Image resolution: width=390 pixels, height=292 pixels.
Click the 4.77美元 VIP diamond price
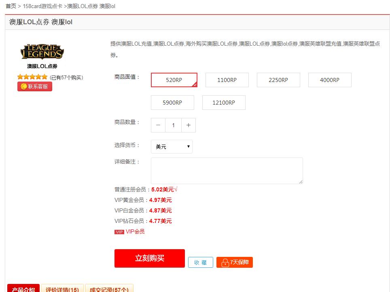coord(161,221)
